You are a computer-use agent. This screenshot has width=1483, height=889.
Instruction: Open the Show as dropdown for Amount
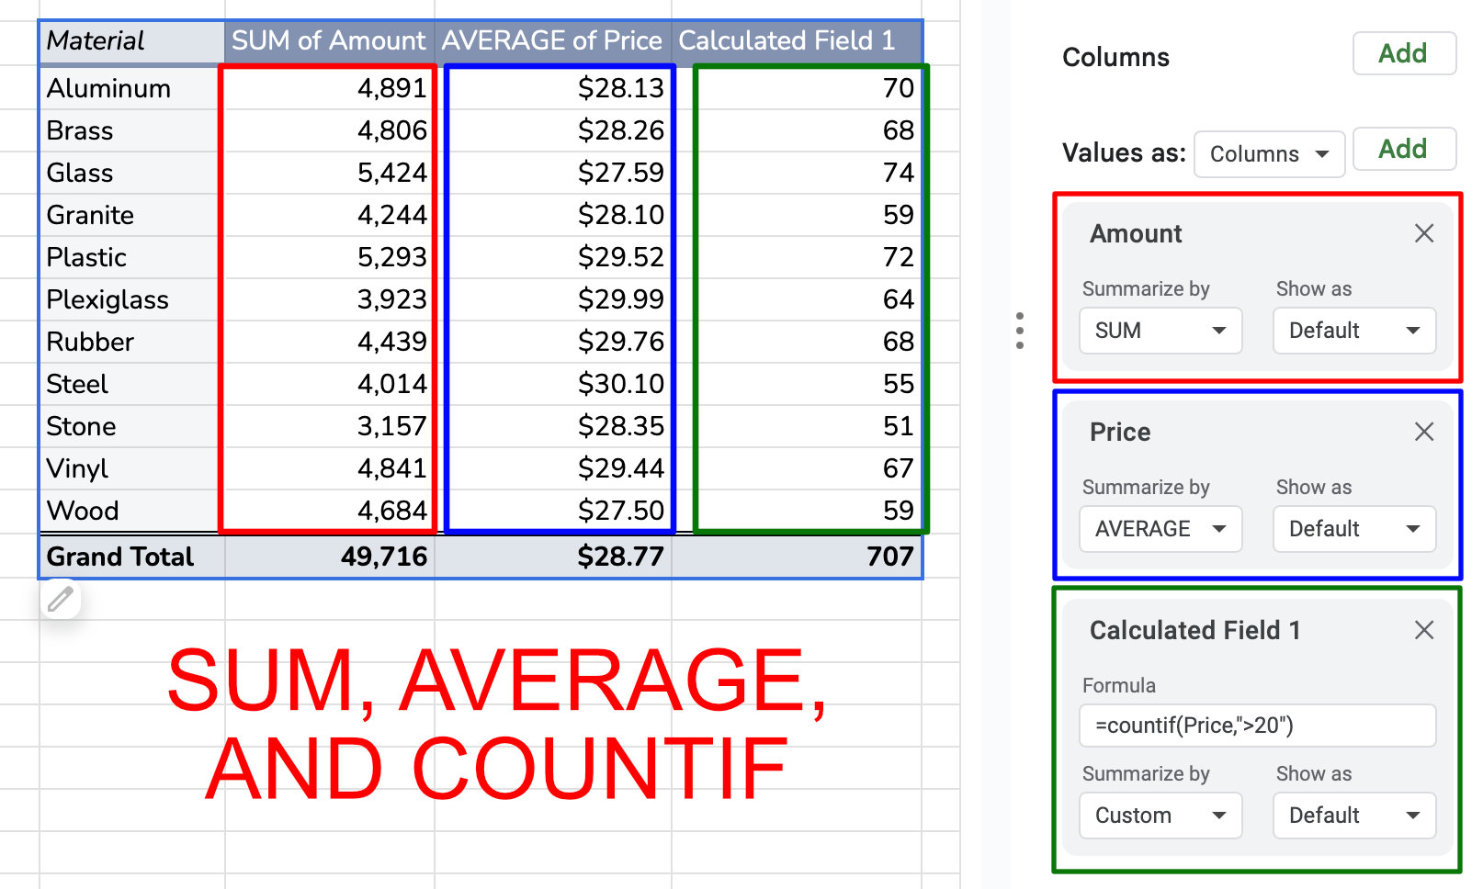click(x=1353, y=331)
